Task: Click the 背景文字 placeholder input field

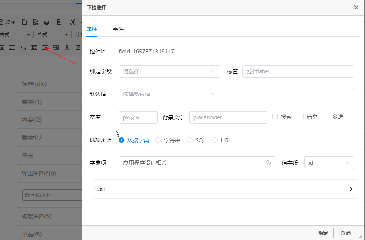Action: coord(228,117)
